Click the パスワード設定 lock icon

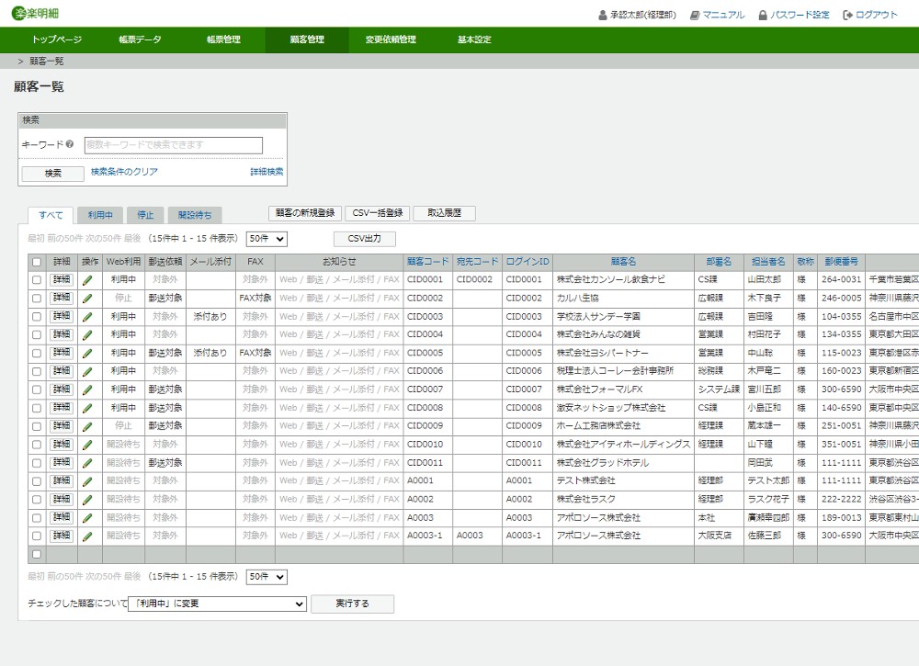[x=763, y=15]
